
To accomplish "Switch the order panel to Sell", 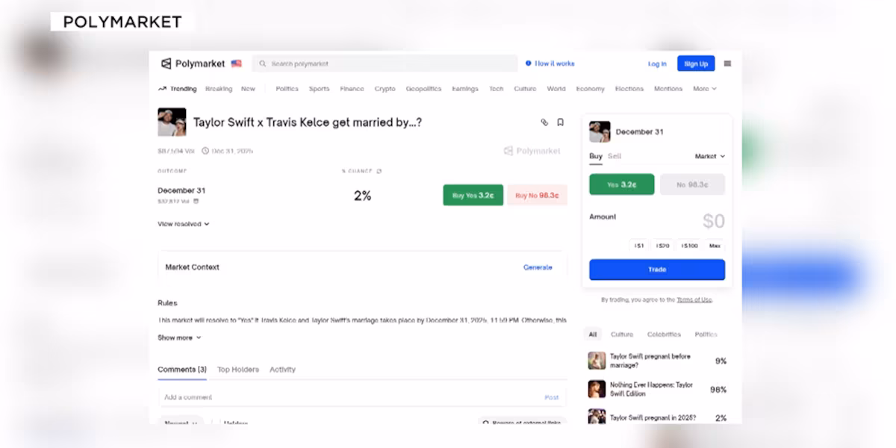I will 614,156.
